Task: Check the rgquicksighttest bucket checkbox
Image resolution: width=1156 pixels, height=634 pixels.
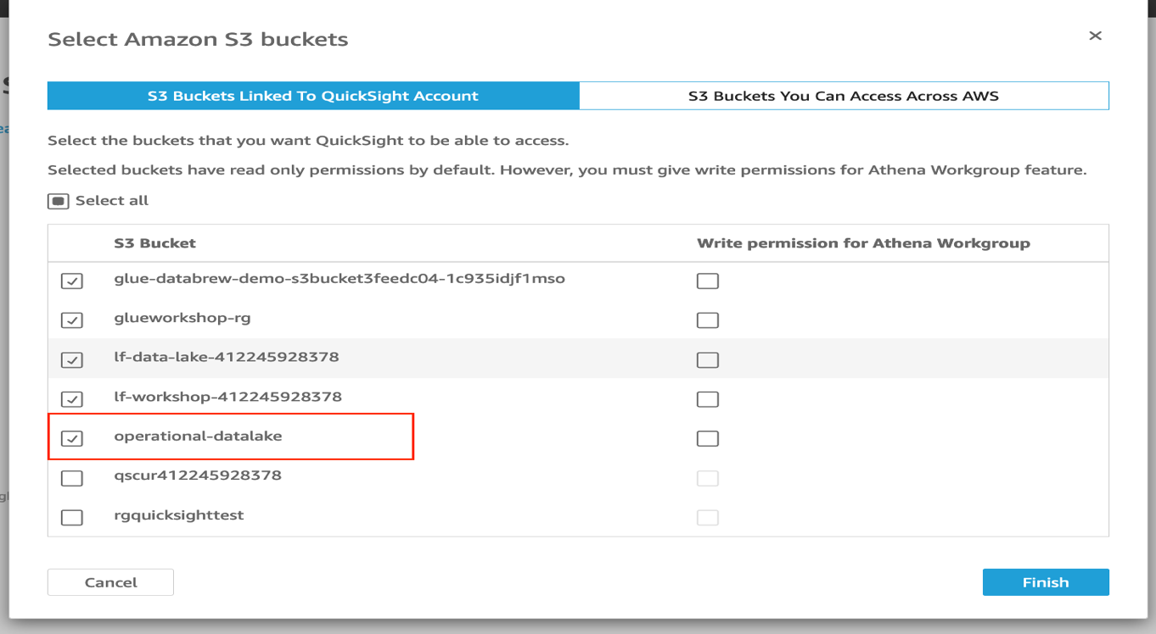Action: click(x=72, y=517)
